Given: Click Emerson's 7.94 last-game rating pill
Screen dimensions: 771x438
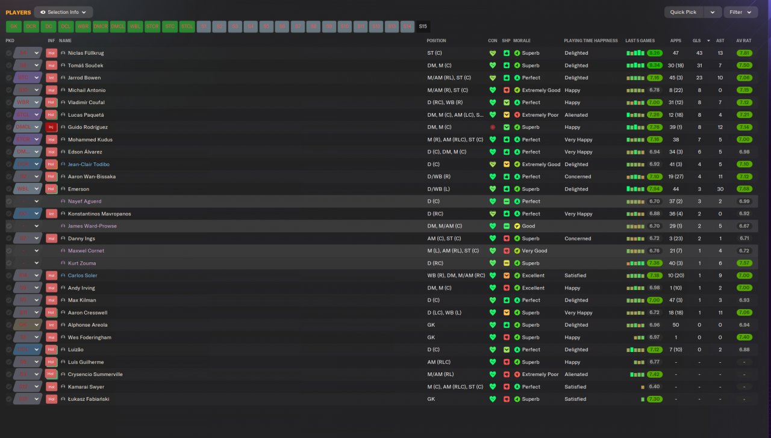Looking at the screenshot, I should click(x=654, y=189).
